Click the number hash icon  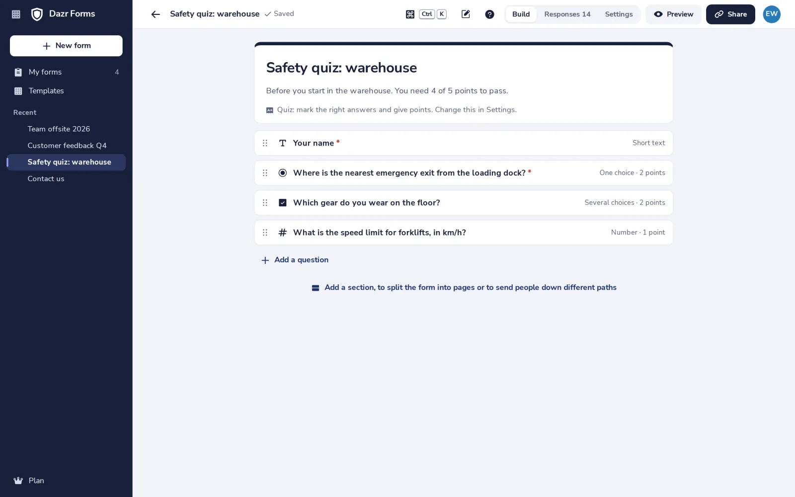283,233
